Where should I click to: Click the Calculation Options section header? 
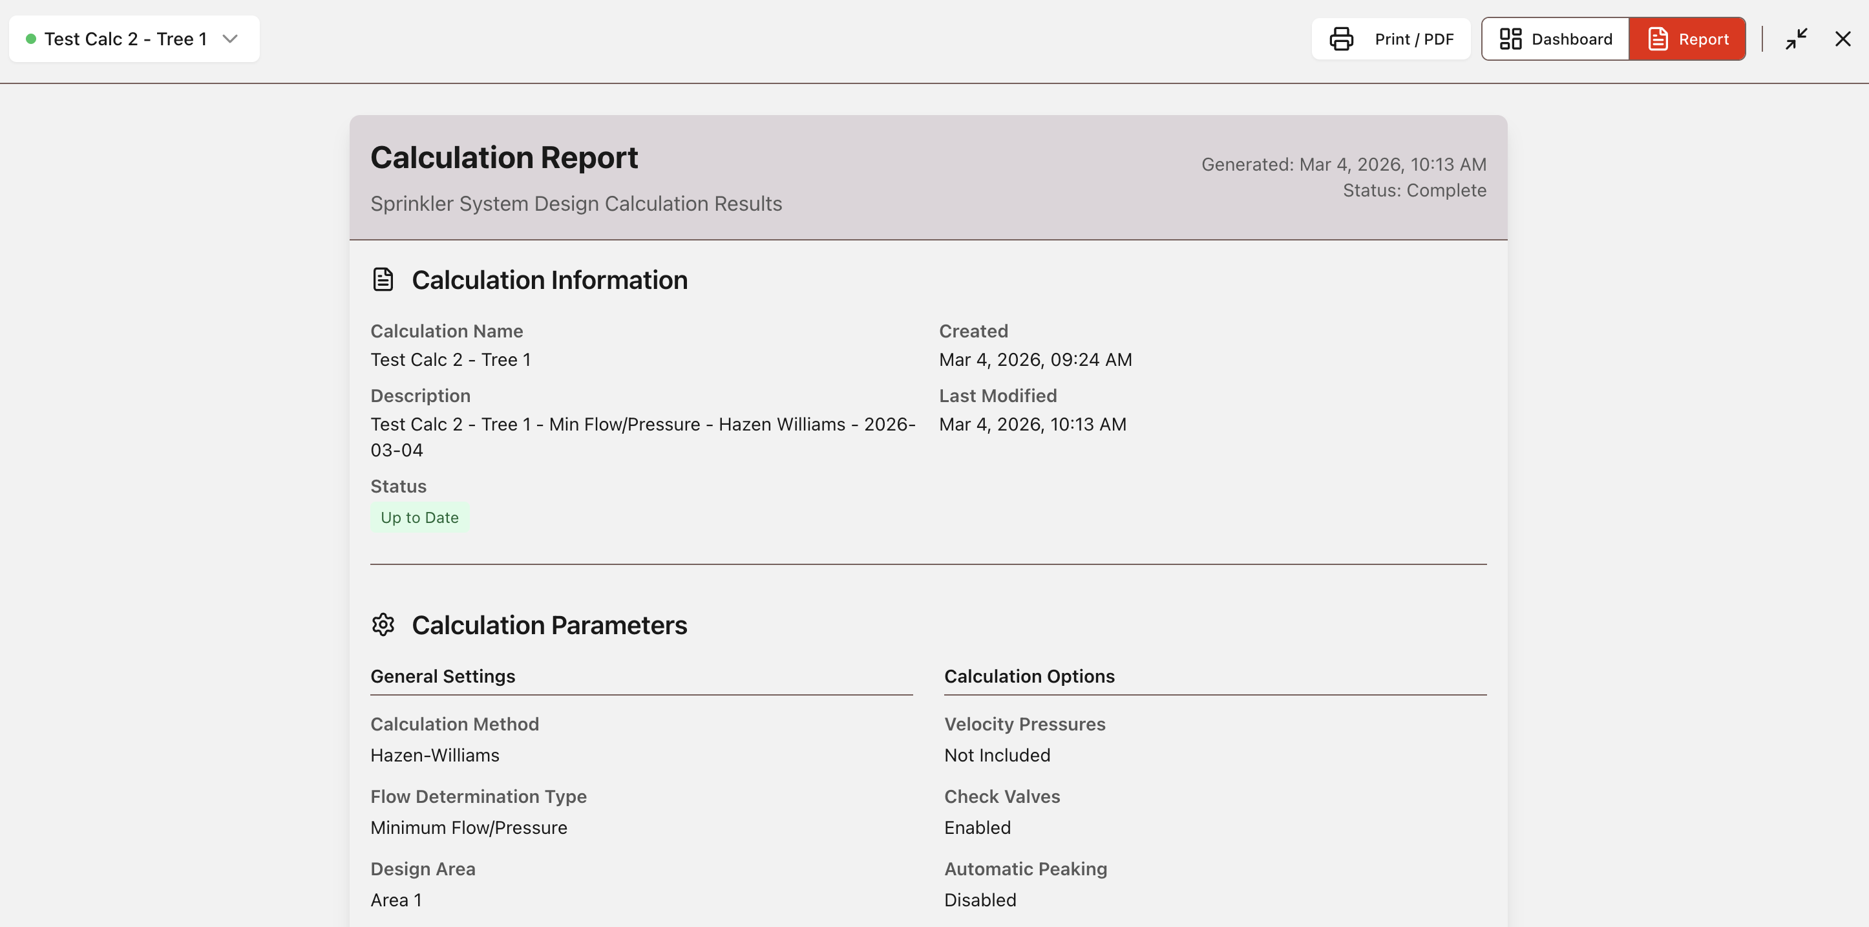(x=1029, y=677)
